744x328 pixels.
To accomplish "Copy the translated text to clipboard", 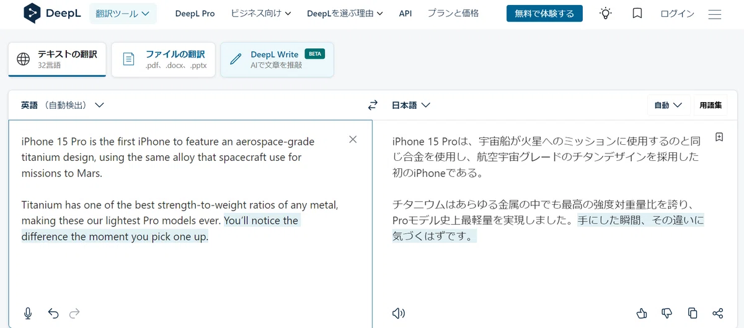I will pyautogui.click(x=693, y=313).
